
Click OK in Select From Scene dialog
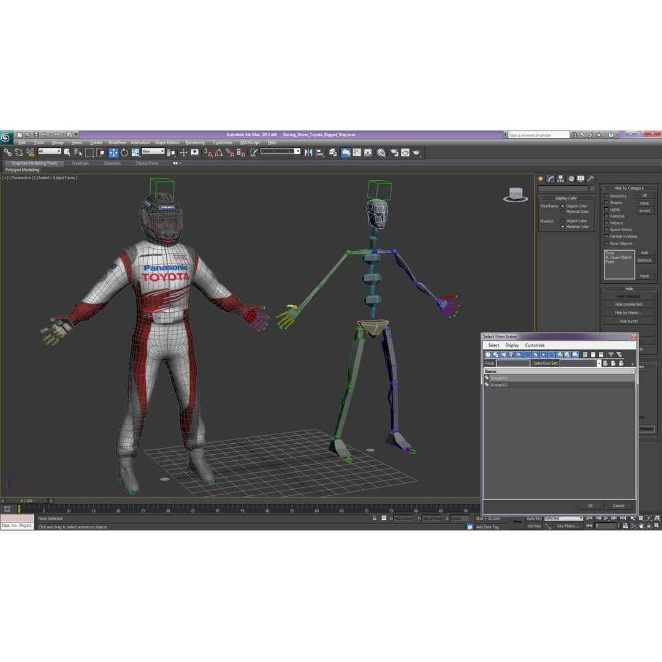coord(590,505)
